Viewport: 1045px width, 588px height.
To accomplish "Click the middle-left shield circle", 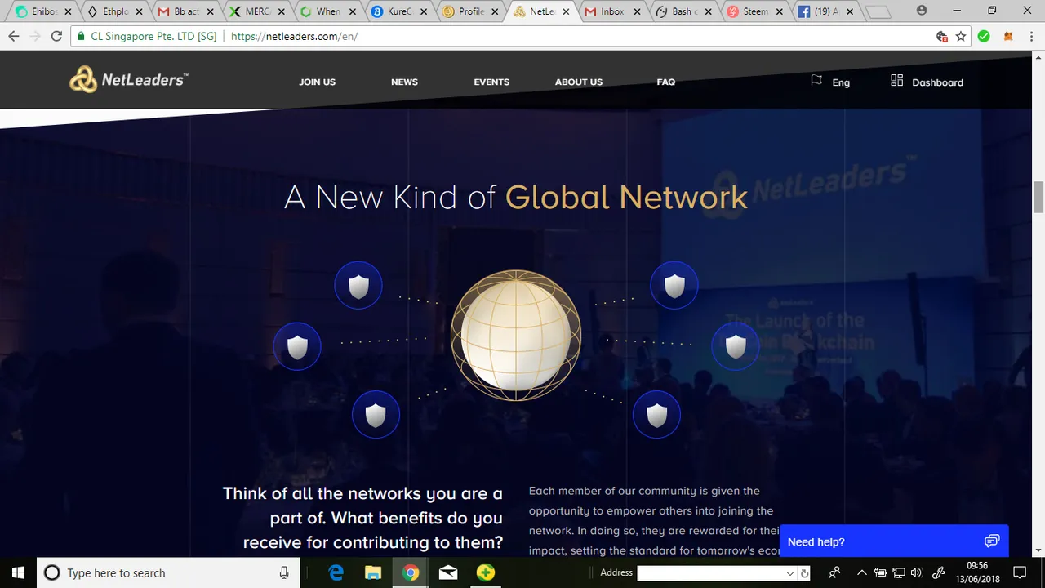I will (297, 347).
